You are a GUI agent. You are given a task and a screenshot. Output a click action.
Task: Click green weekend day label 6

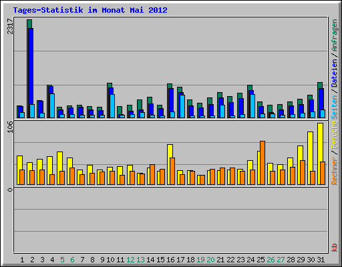(72, 260)
